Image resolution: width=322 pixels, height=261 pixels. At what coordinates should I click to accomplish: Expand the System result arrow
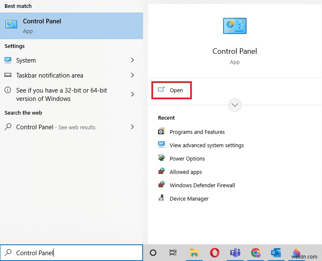click(x=133, y=60)
